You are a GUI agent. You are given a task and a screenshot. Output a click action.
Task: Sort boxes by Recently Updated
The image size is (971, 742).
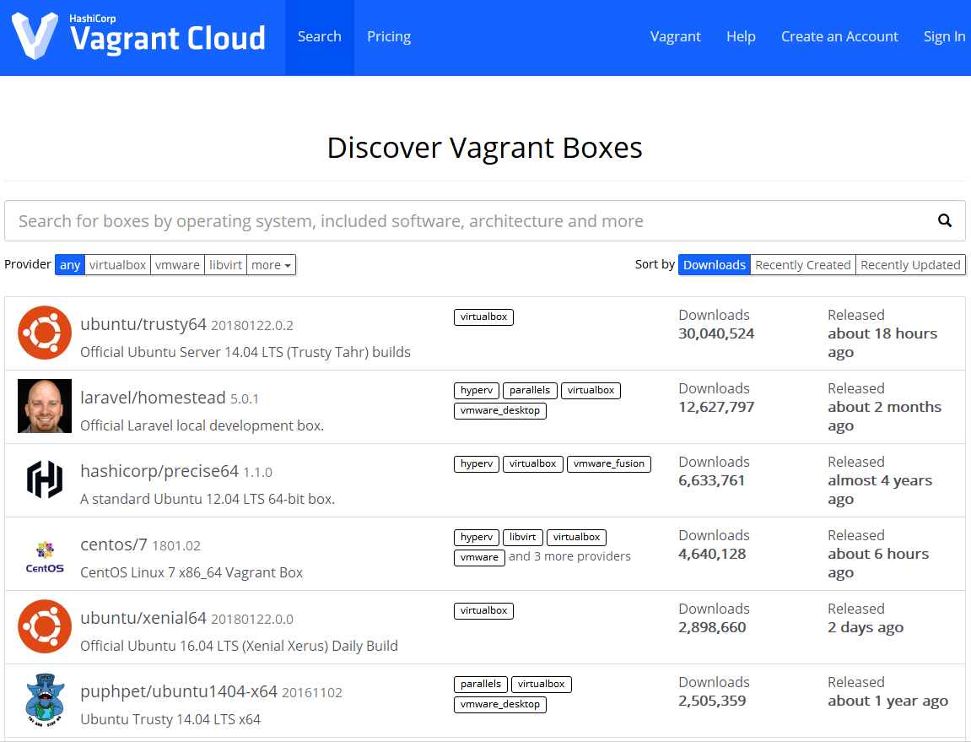(x=910, y=265)
